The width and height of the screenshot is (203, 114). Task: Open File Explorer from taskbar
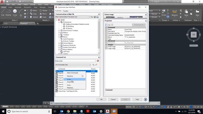[x=75, y=111]
